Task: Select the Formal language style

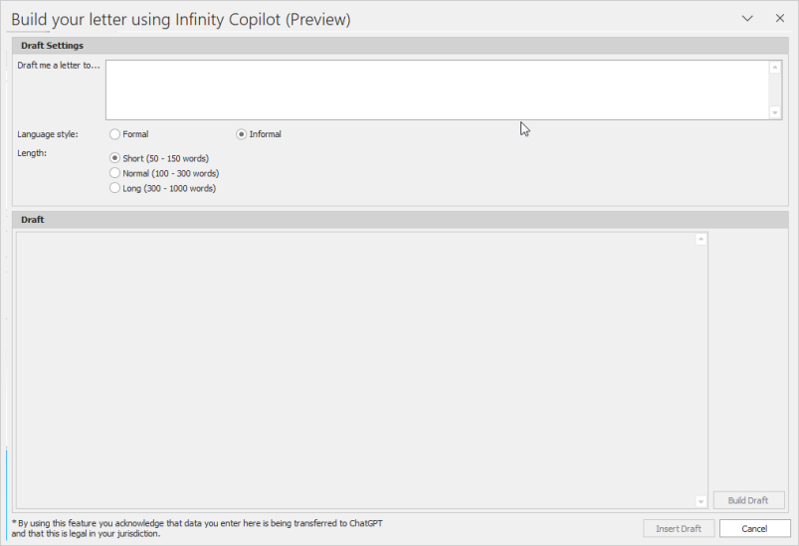Action: click(x=115, y=134)
